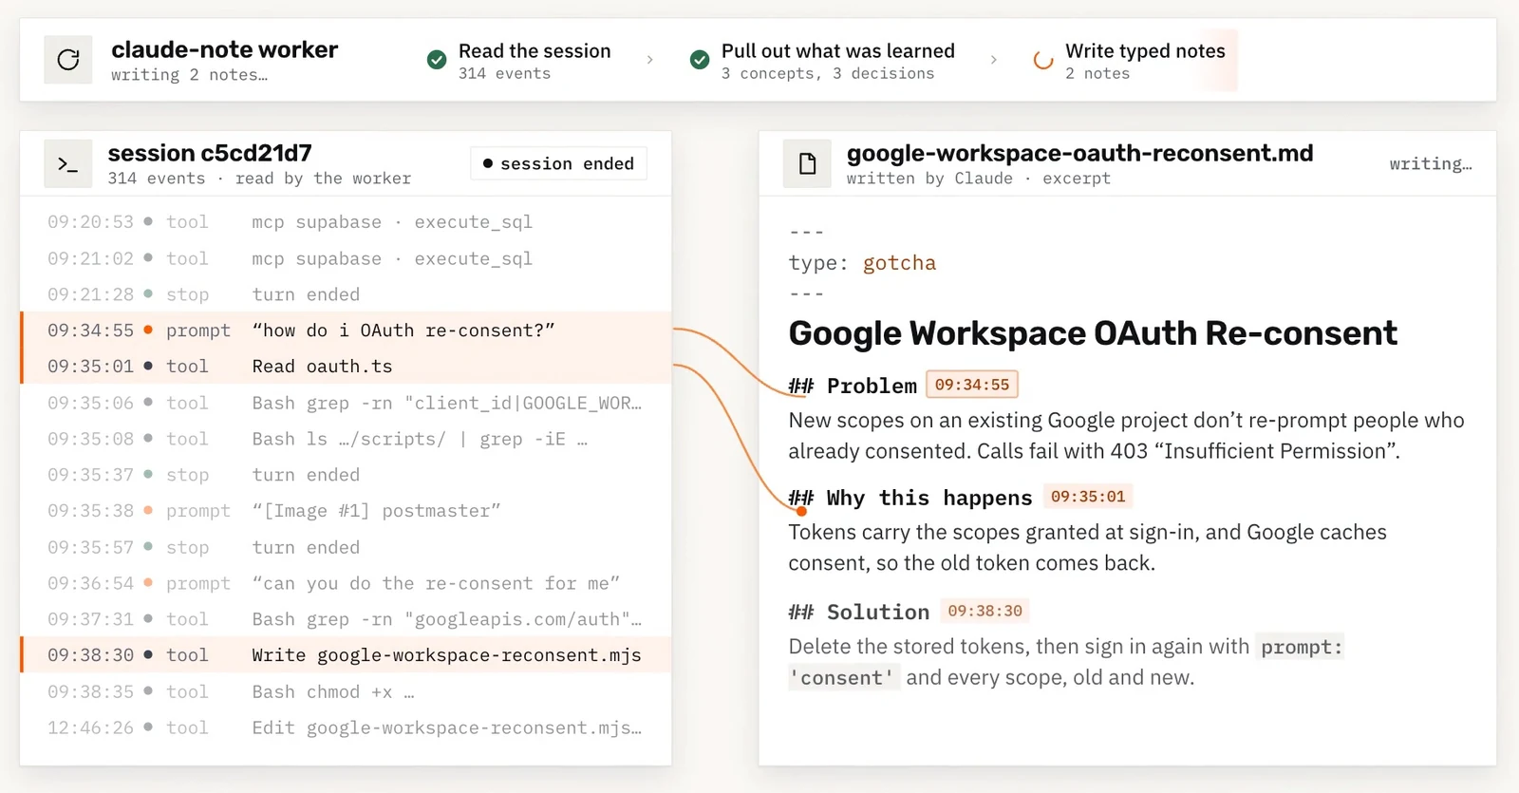The image size is (1519, 793).
Task: Select the 09:35:37 turn ended row
Action: [346, 475]
